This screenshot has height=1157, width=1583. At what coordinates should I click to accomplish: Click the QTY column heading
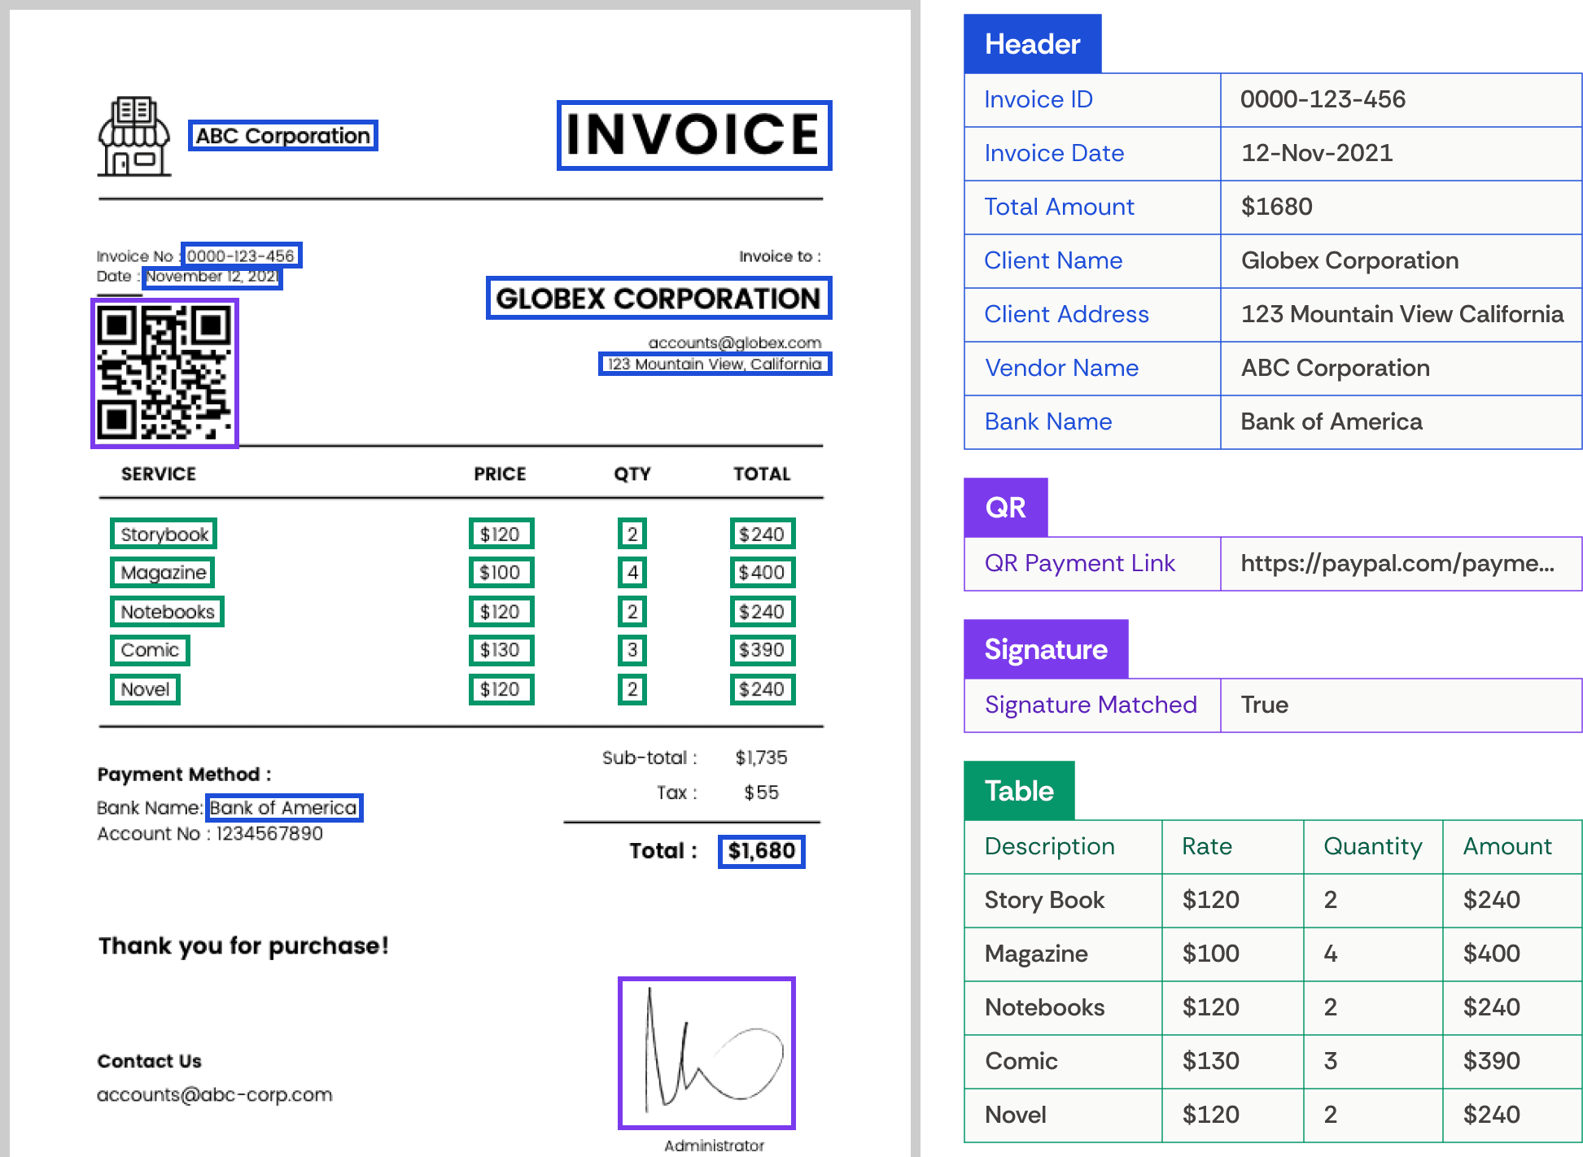tap(632, 474)
